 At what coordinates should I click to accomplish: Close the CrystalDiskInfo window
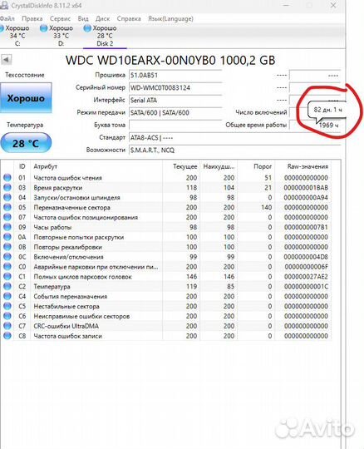(x=333, y=5)
